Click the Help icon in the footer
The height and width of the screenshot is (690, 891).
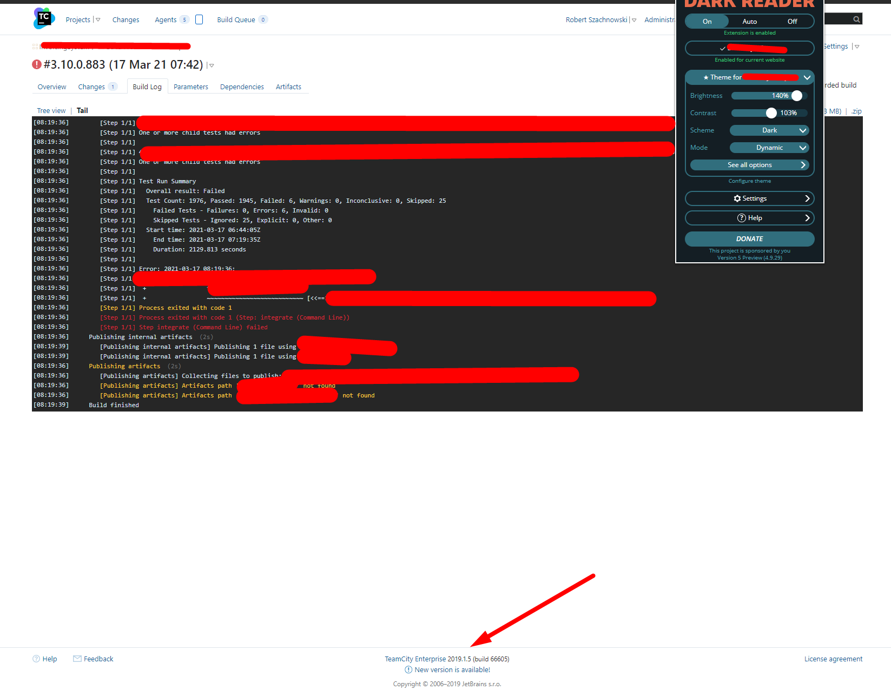35,659
